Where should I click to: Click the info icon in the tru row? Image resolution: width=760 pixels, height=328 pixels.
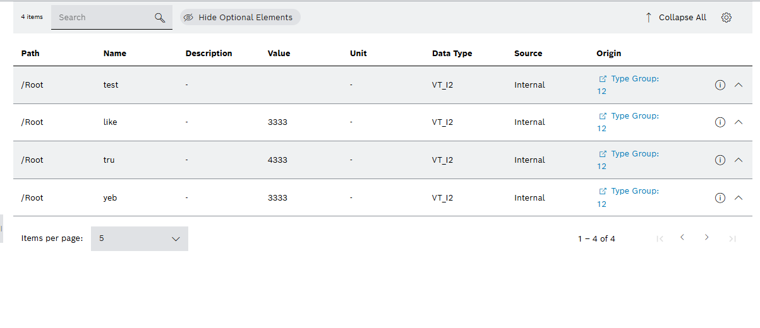720,160
